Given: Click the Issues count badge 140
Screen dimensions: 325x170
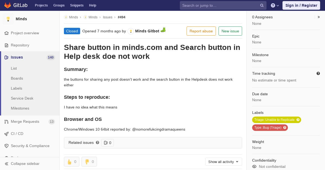Looking at the screenshot, I should click(51, 57).
